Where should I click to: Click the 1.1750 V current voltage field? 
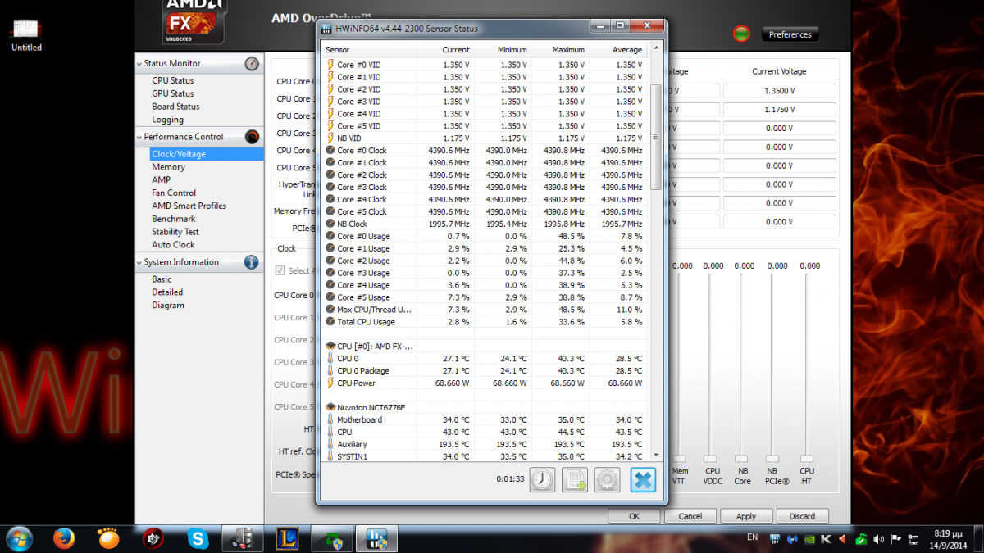pyautogui.click(x=779, y=110)
